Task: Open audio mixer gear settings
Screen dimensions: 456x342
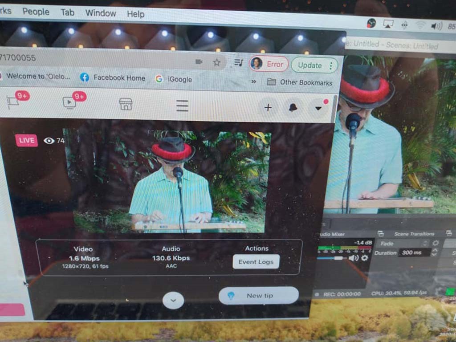Action: pyautogui.click(x=365, y=258)
